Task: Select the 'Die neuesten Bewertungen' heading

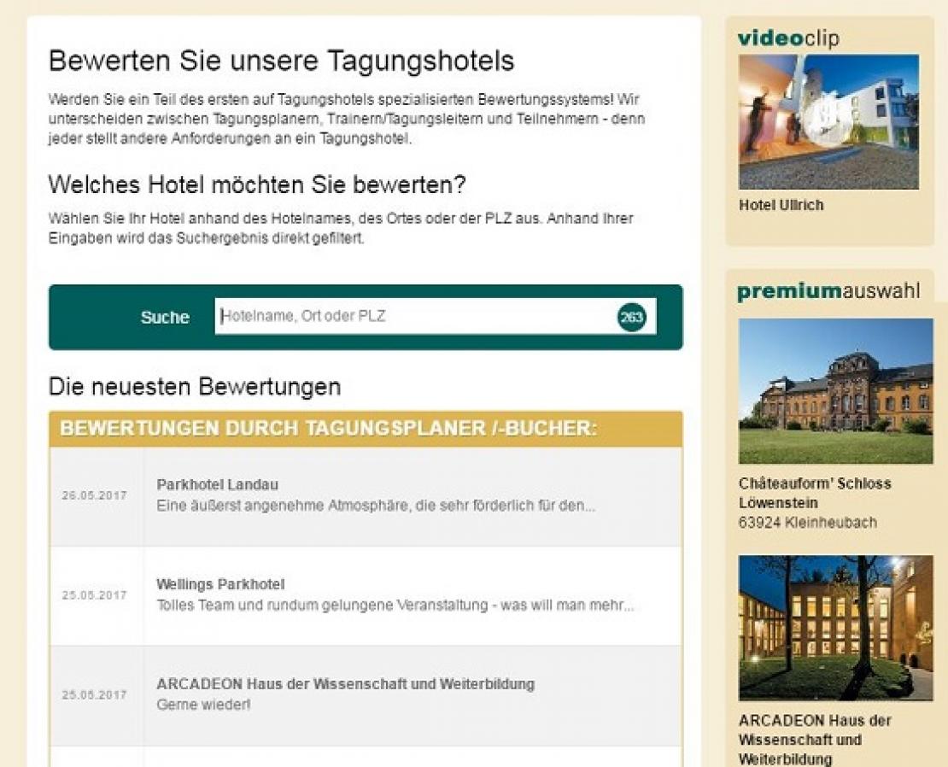Action: pyautogui.click(x=195, y=385)
